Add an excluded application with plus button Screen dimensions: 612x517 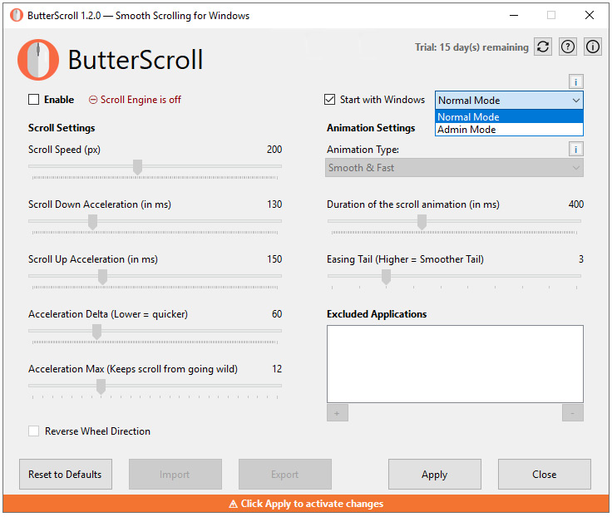click(x=338, y=413)
